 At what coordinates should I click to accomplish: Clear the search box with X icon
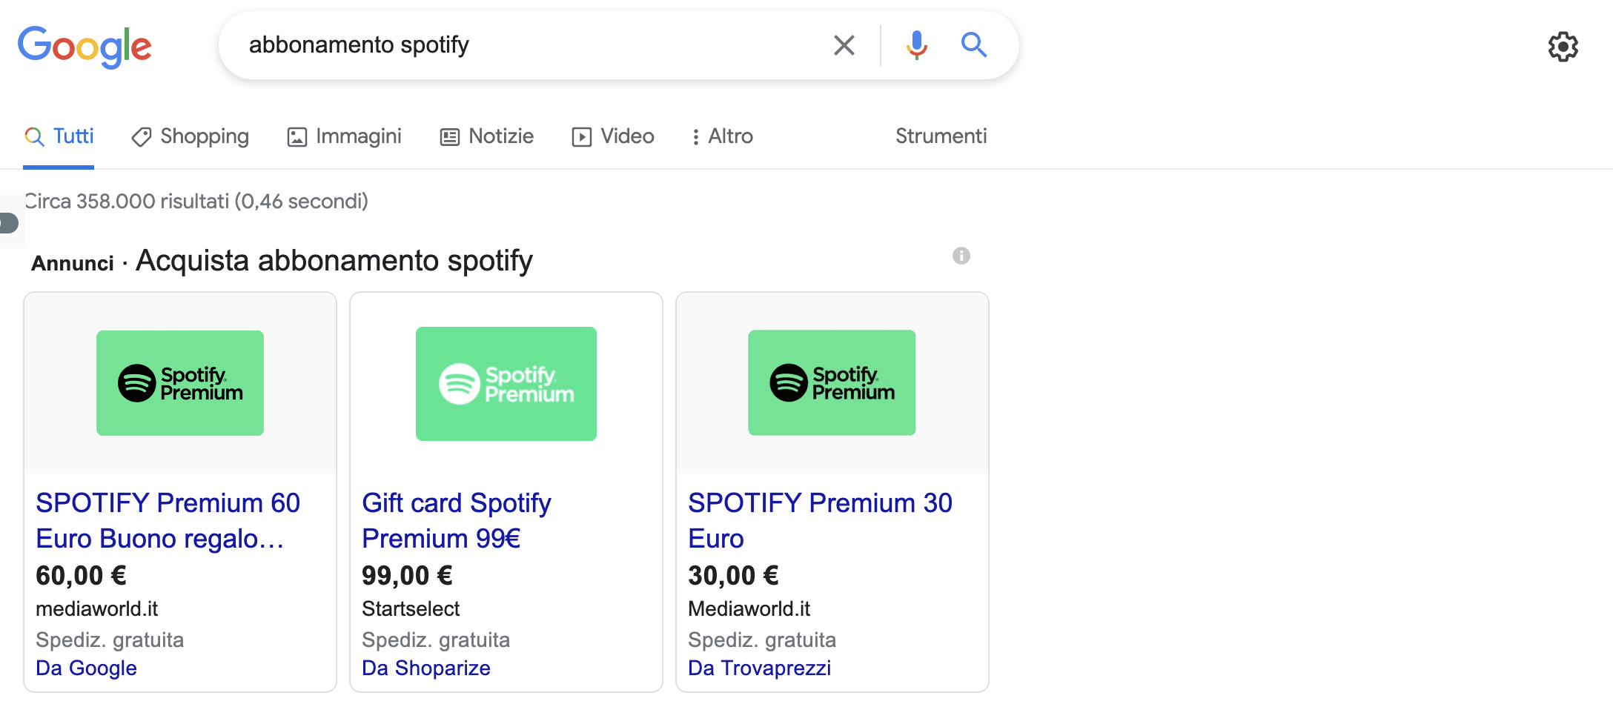[844, 45]
